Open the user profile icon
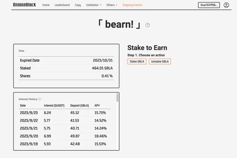Screen dimensions: 237x158 pyautogui.click(x=226, y=5)
